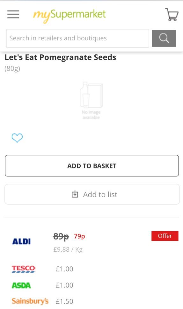The width and height of the screenshot is (183, 309).
Task: Open the shopping cart
Action: (172, 14)
